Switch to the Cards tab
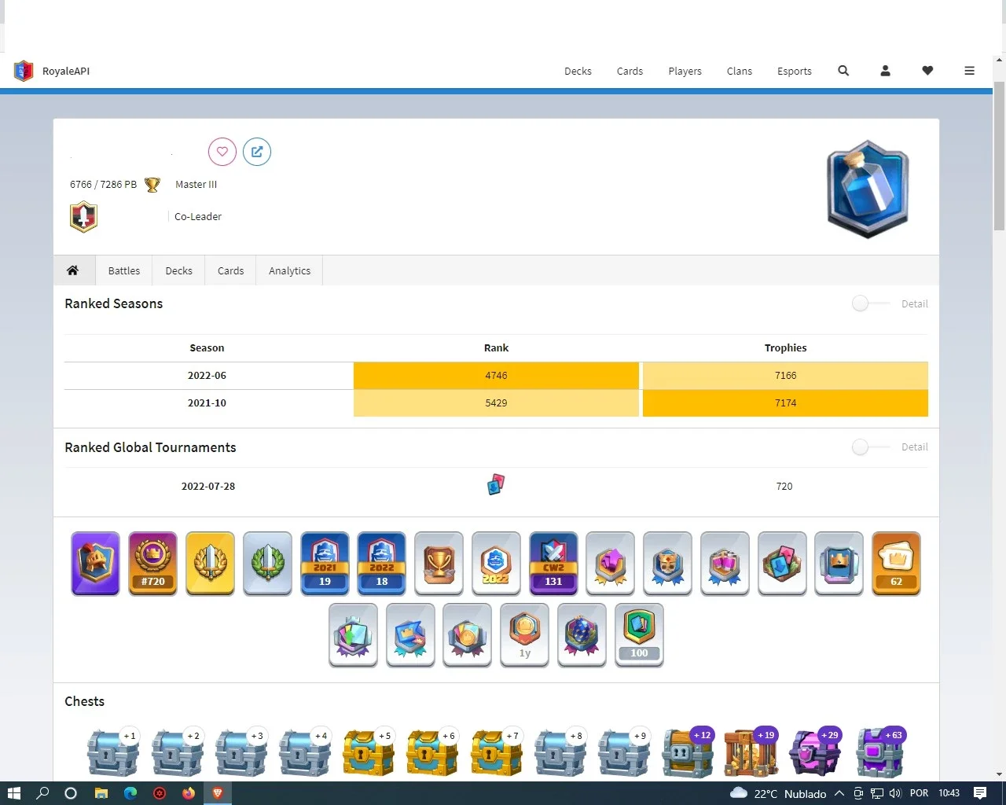 pyautogui.click(x=230, y=270)
